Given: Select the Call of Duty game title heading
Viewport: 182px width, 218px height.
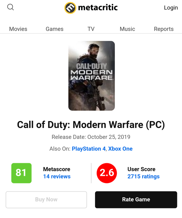Looking at the screenshot, I should click(91, 125).
